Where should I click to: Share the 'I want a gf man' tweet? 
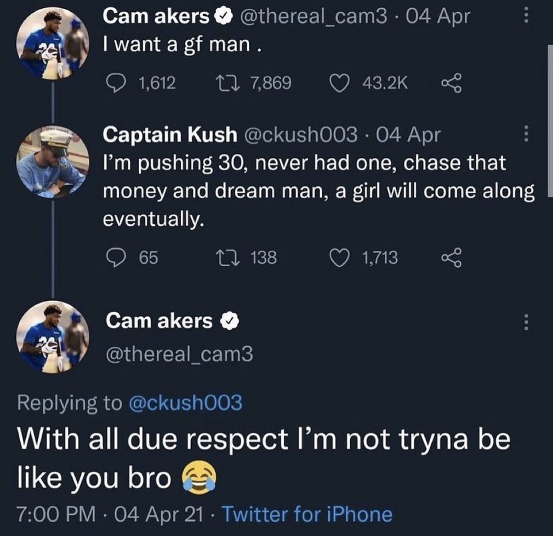pos(450,83)
